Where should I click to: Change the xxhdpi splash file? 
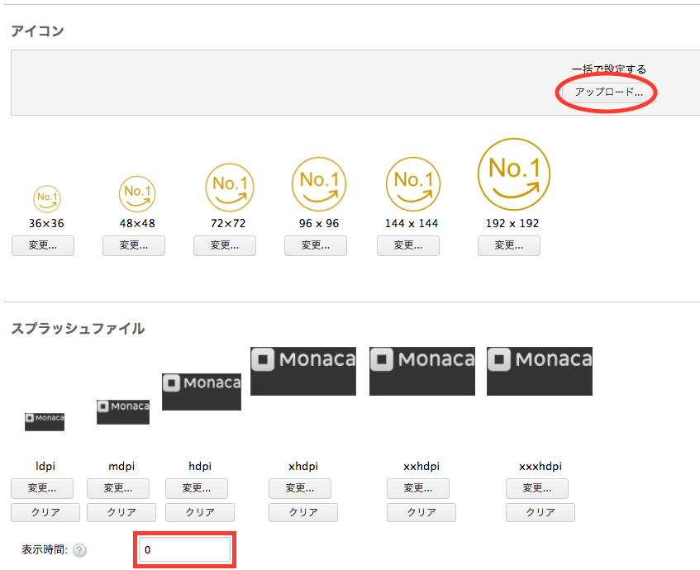[x=418, y=488]
